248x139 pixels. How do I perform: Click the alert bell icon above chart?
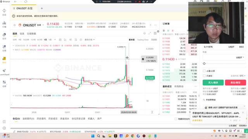(x=145, y=33)
